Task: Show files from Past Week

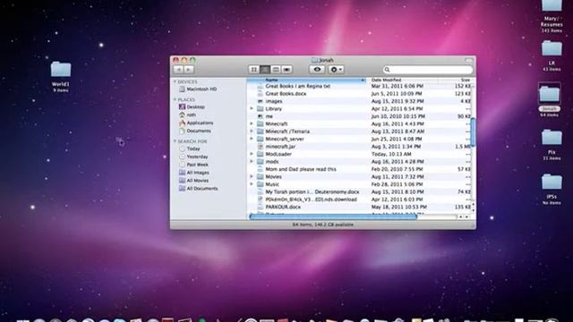Action: pos(193,165)
